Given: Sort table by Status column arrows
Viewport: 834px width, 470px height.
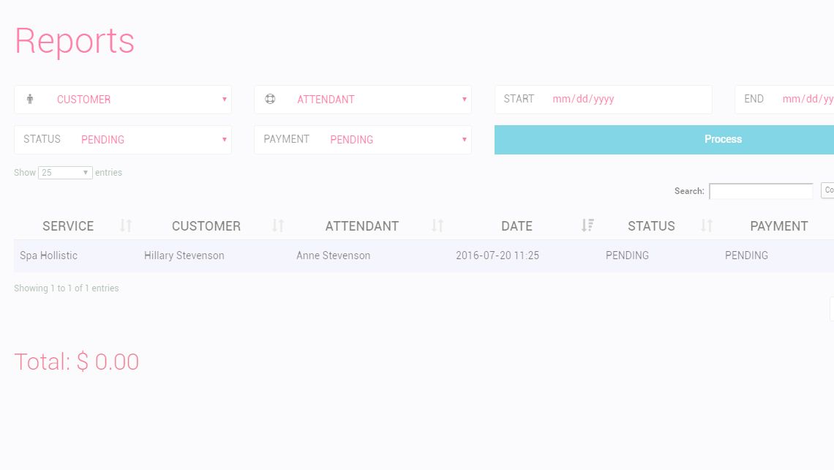Looking at the screenshot, I should click(707, 225).
